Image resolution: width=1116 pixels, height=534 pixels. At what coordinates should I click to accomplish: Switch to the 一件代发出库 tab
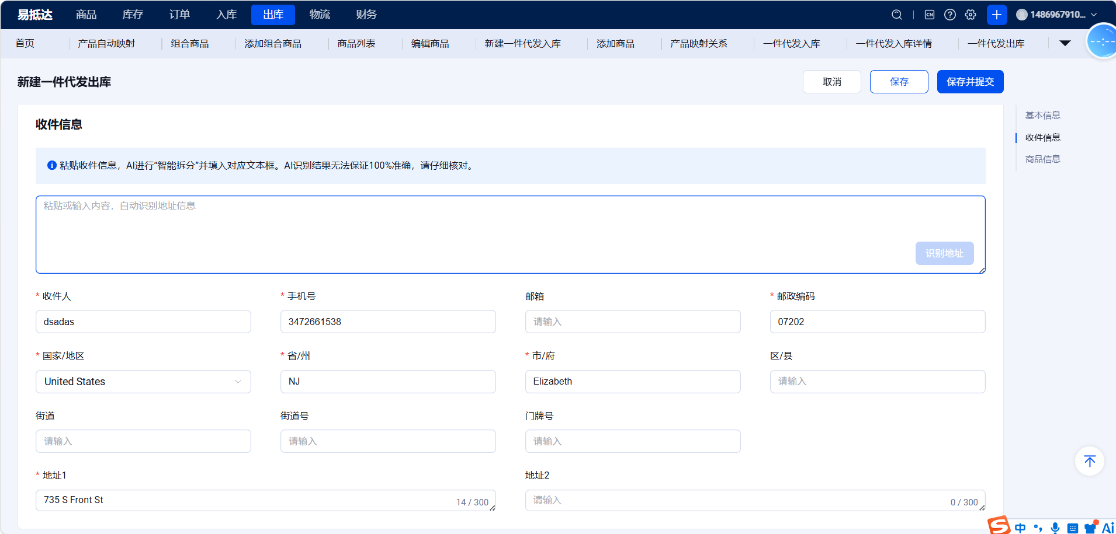pyautogui.click(x=996, y=43)
